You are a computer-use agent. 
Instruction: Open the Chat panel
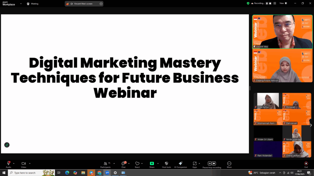[x=123, y=163]
